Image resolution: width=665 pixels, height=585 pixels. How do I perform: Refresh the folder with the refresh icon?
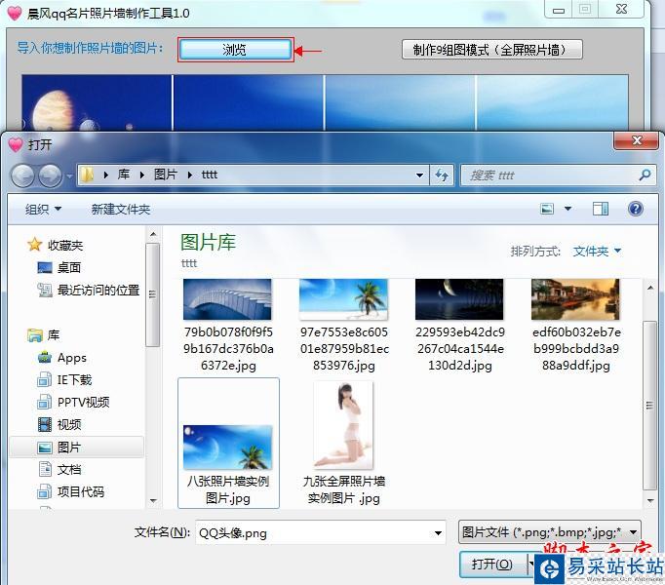pos(442,175)
